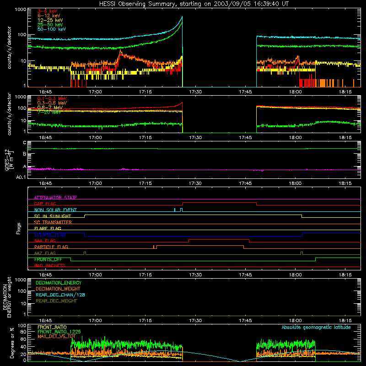Click the NON_SOLAR_EVENT flag label
Screen dimensions: 366x366
point(55,210)
